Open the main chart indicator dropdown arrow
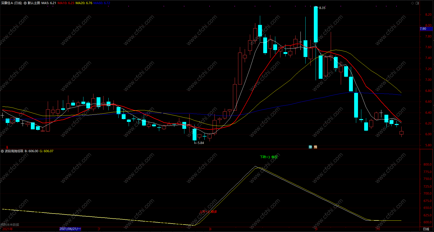Screen dimensions: 434x232 point(25,3)
